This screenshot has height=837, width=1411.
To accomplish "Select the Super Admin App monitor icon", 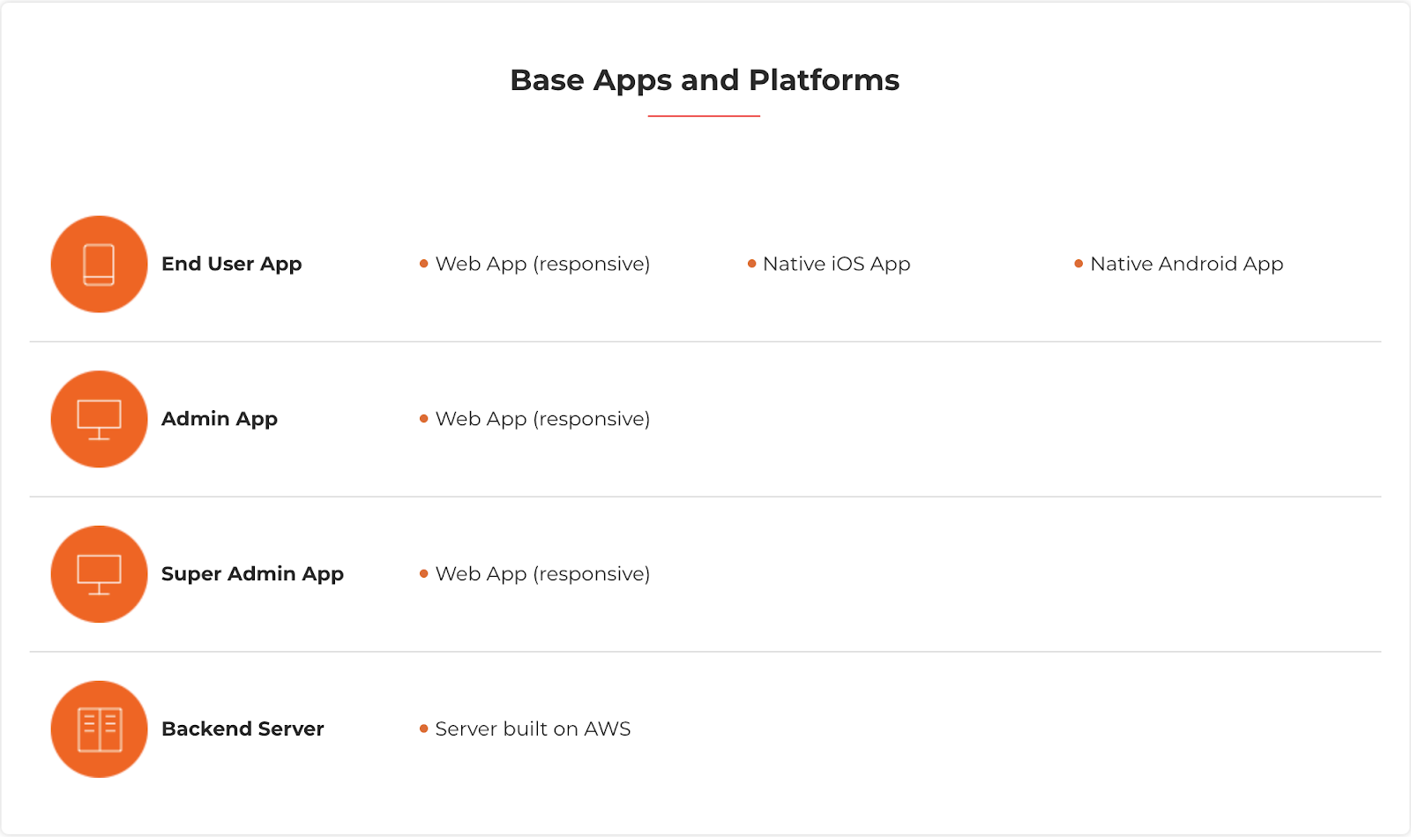I will 99,574.
